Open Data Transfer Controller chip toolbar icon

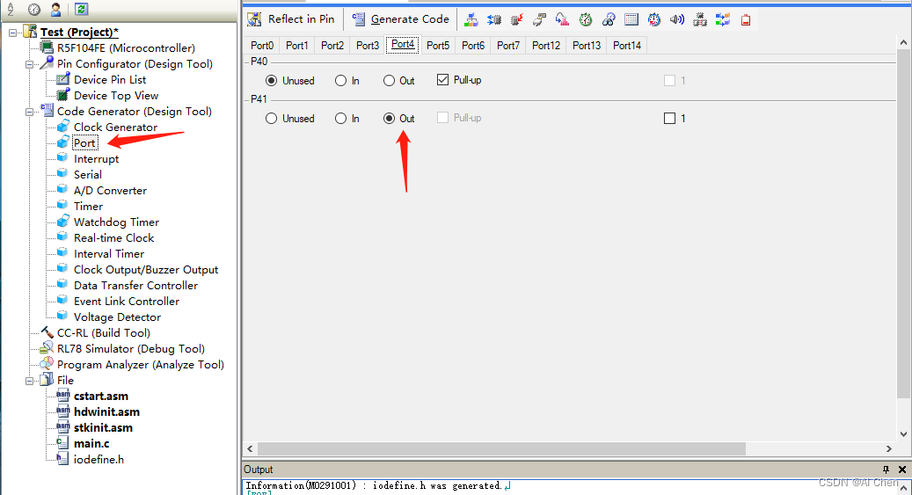point(700,19)
